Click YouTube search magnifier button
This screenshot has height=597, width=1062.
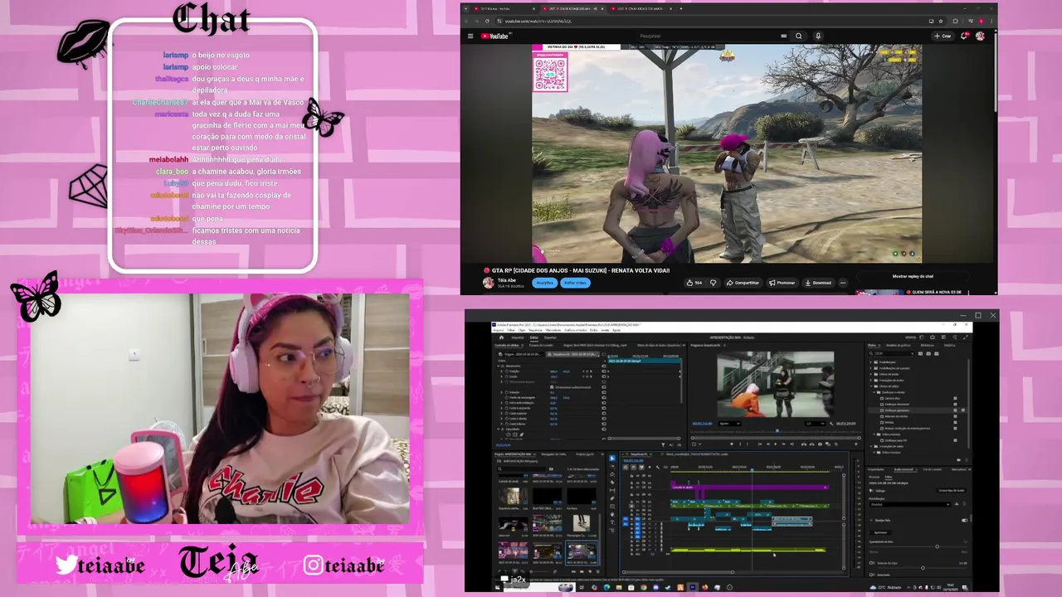click(798, 36)
